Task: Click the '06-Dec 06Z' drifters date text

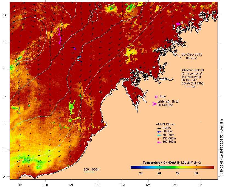Action: pyautogui.click(x=165, y=105)
